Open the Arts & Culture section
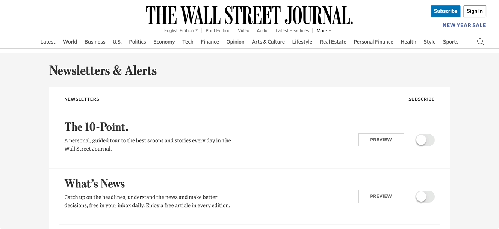 coord(268,42)
